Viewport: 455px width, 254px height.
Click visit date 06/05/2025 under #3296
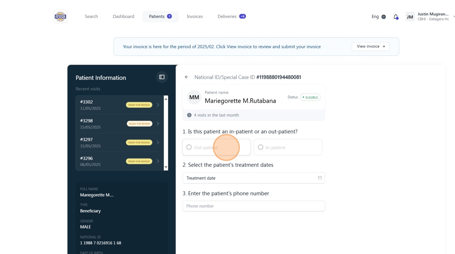[90, 165]
